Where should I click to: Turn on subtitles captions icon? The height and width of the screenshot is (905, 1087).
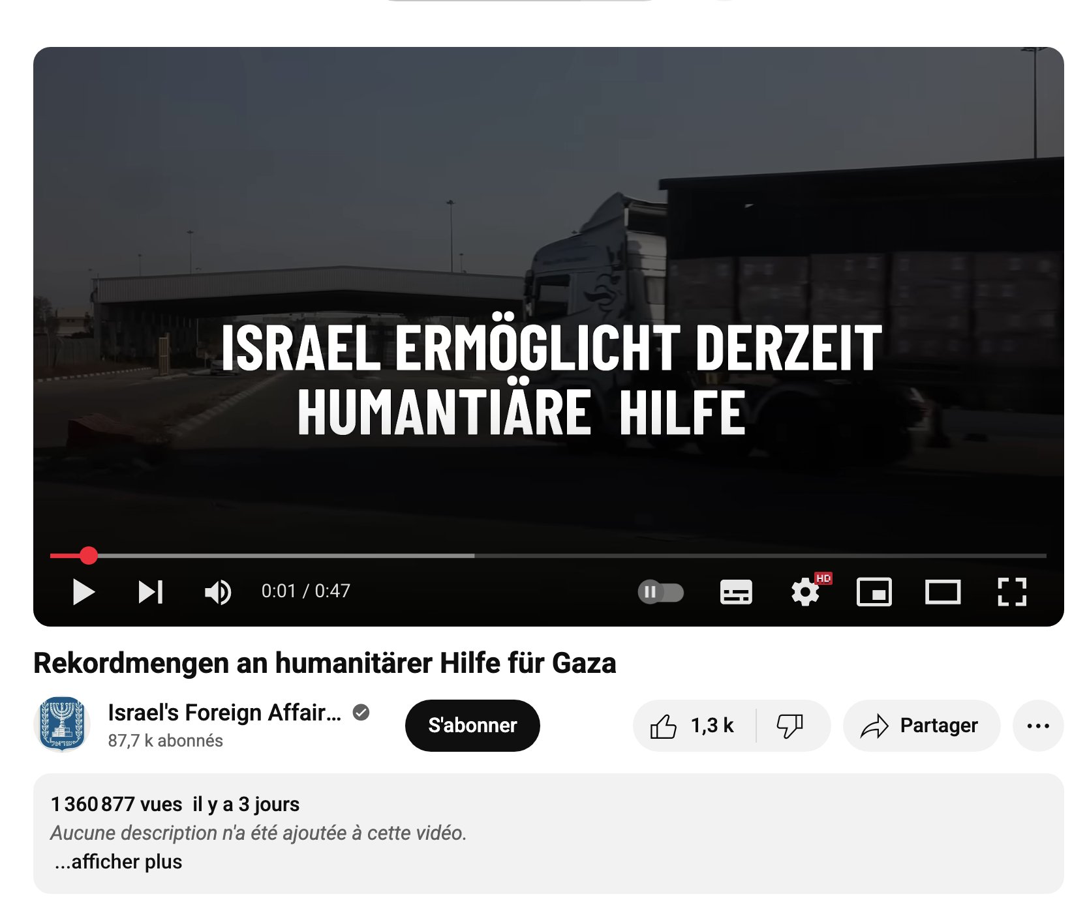point(736,592)
